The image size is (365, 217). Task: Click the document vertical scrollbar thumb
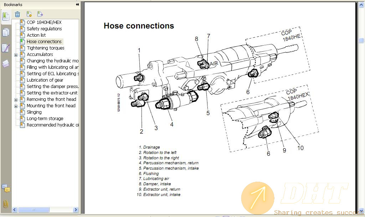point(361,41)
